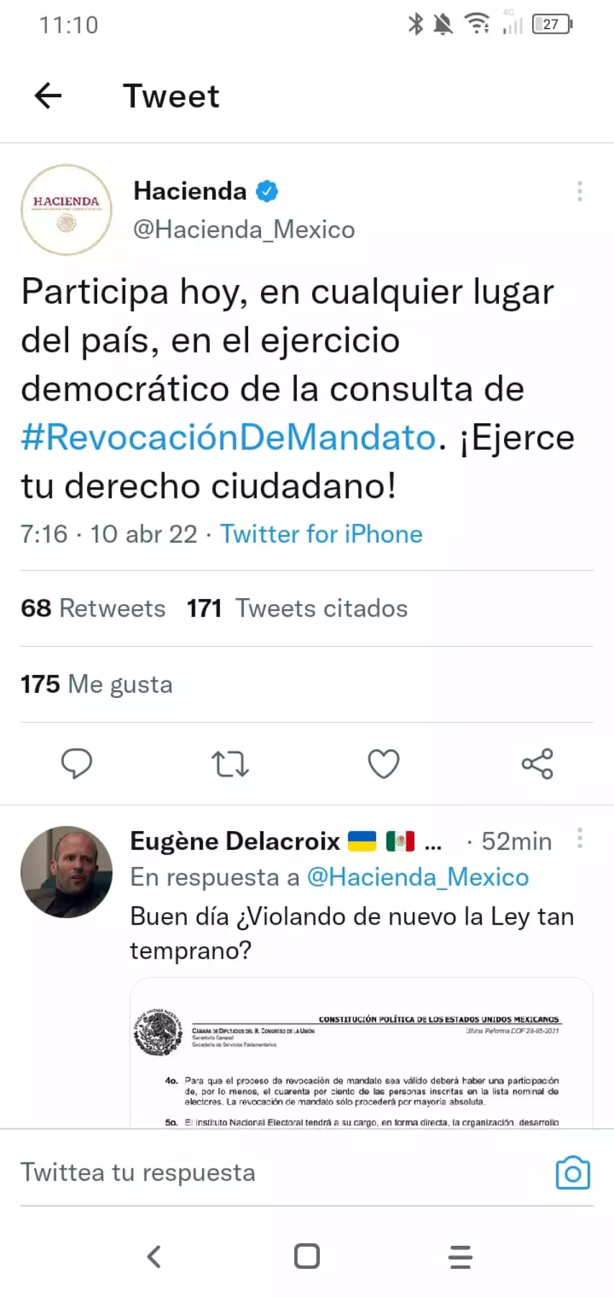Retweet the Hacienda tweet

(230, 763)
